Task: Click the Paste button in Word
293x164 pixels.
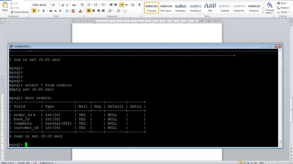Action: 5,7
